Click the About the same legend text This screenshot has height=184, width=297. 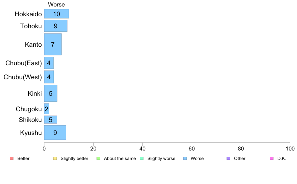point(120,158)
